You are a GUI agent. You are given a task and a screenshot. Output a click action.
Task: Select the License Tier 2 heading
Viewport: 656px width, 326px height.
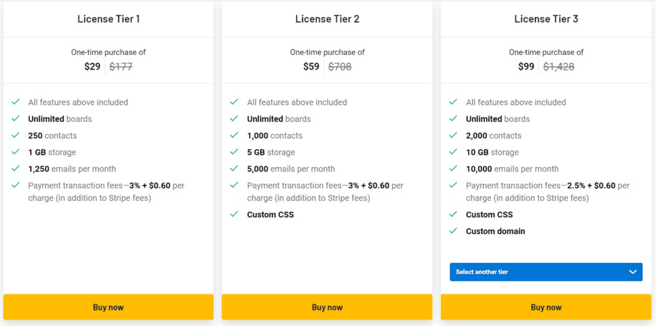[327, 19]
